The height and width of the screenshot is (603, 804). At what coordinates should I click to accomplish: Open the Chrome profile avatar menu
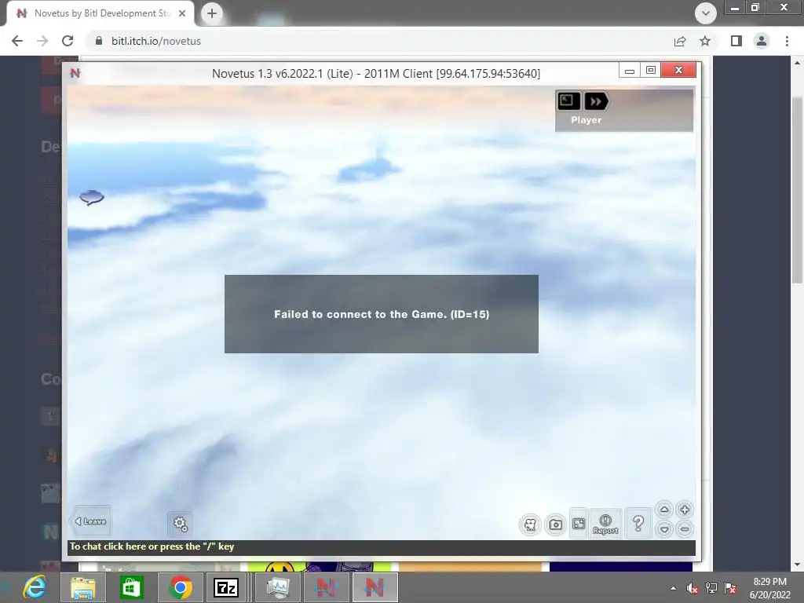[x=762, y=41]
